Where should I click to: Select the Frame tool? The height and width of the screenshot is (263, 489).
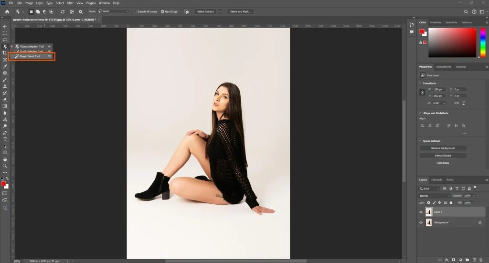5,60
